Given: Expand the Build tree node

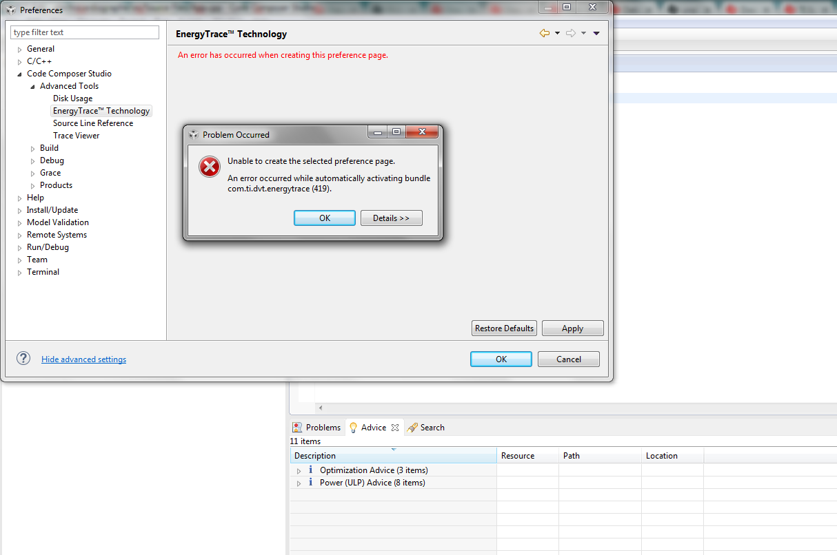Looking at the screenshot, I should tap(33, 149).
